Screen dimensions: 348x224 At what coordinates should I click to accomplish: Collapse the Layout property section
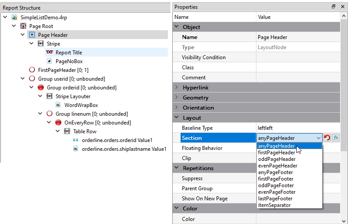point(177,117)
